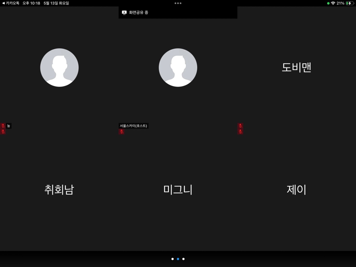Tap the 21% battery percentage

pos(340,3)
